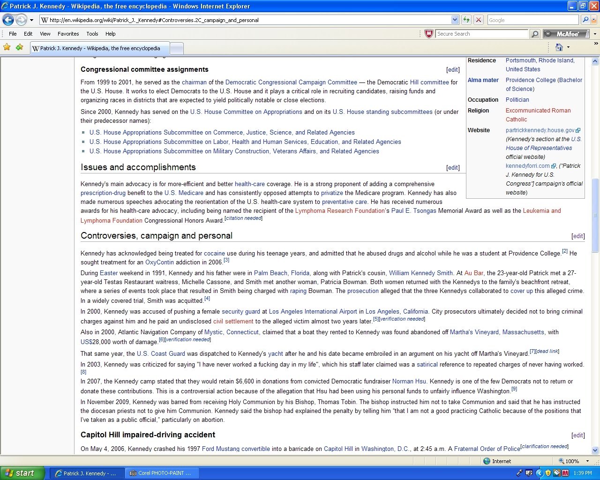Click the zoom level magnifier icon
The width and height of the screenshot is (600, 480).
pos(561,461)
